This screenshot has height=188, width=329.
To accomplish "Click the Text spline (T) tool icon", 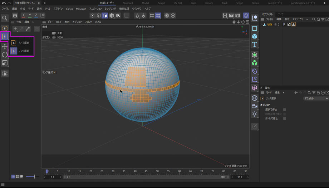I will coord(255,45).
